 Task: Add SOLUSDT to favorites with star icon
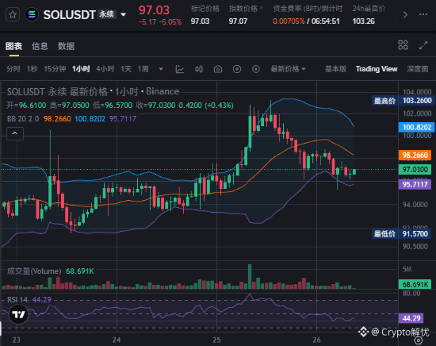tap(13, 14)
